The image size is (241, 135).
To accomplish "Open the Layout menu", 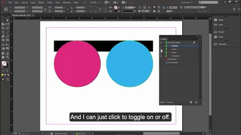I will tap(24, 3).
